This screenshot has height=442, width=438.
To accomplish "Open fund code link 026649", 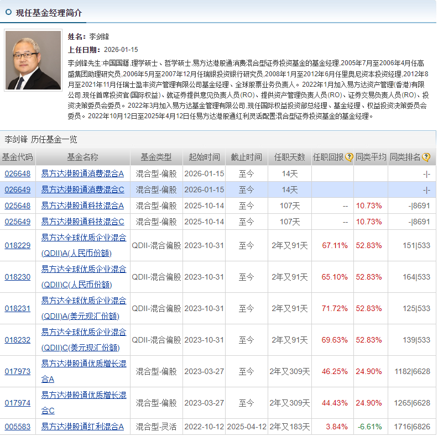I will [18, 190].
